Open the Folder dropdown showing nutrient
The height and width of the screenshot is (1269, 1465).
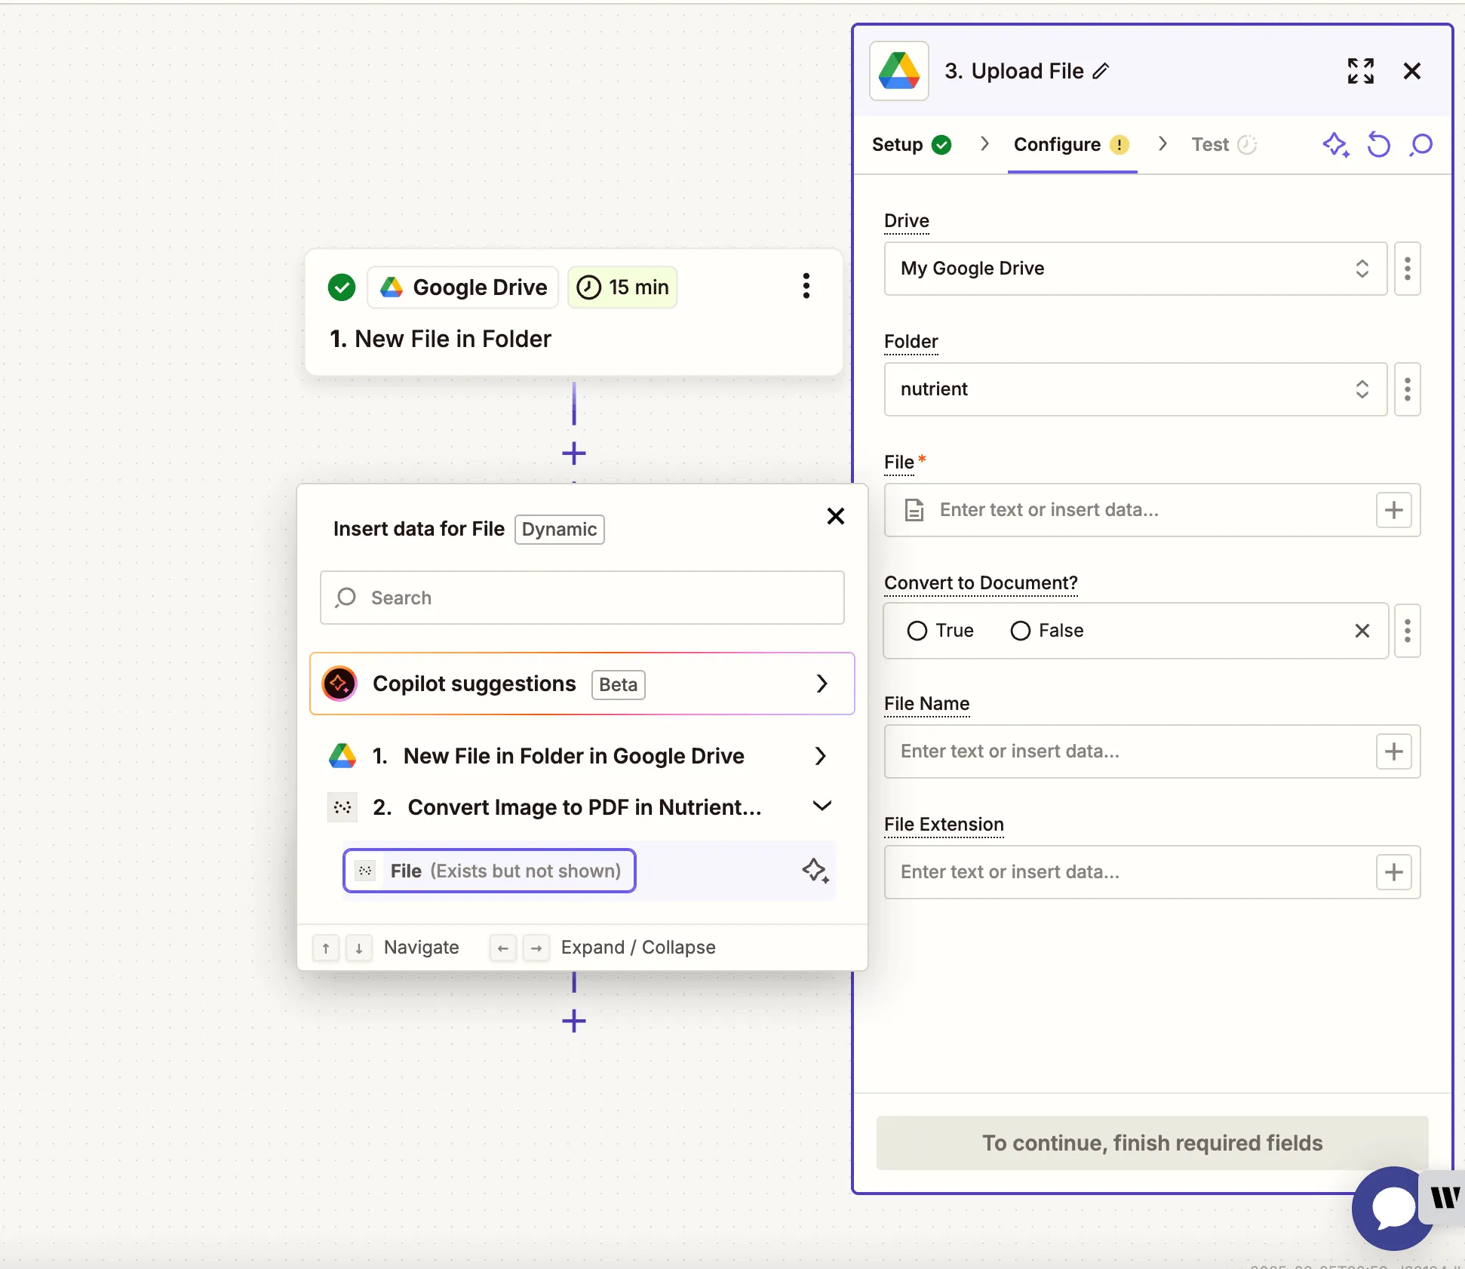coord(1135,389)
